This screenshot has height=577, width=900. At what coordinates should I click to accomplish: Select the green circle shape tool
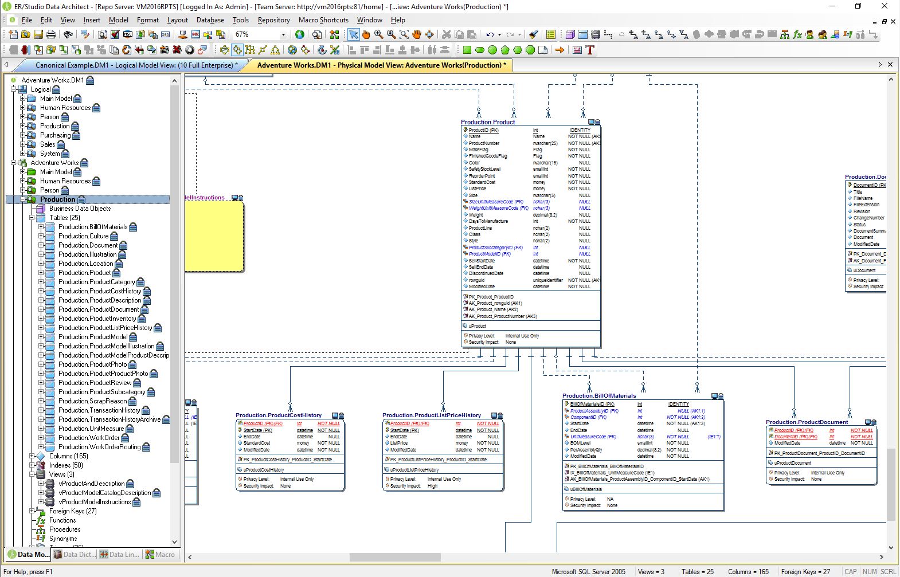[492, 50]
